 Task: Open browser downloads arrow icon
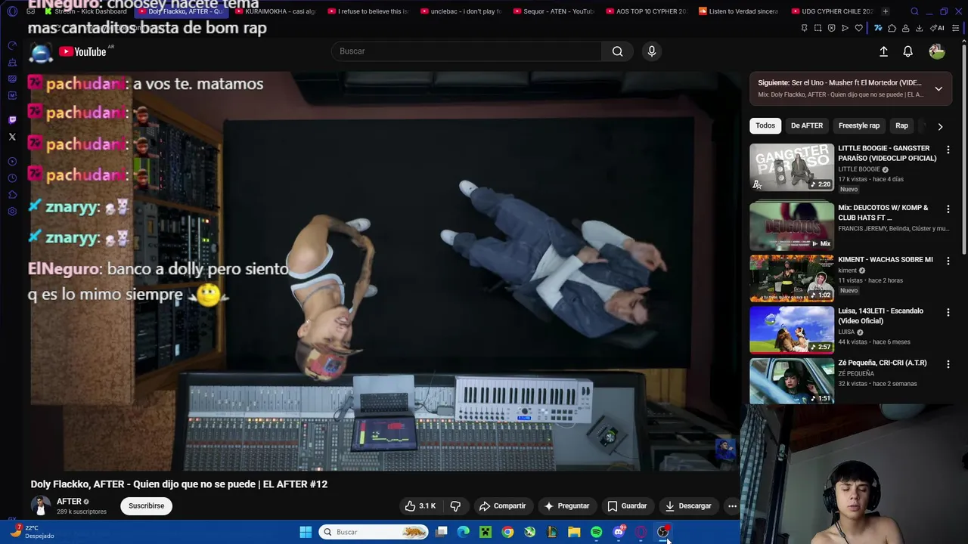pos(919,28)
